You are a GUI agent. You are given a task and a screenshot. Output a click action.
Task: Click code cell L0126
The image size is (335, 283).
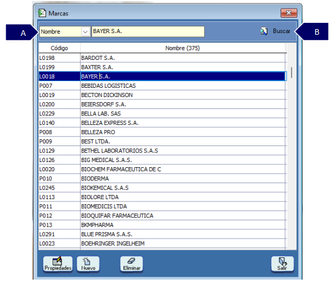[x=59, y=160]
